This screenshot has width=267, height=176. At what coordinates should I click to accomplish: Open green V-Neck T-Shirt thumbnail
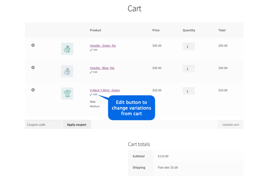pos(67,93)
